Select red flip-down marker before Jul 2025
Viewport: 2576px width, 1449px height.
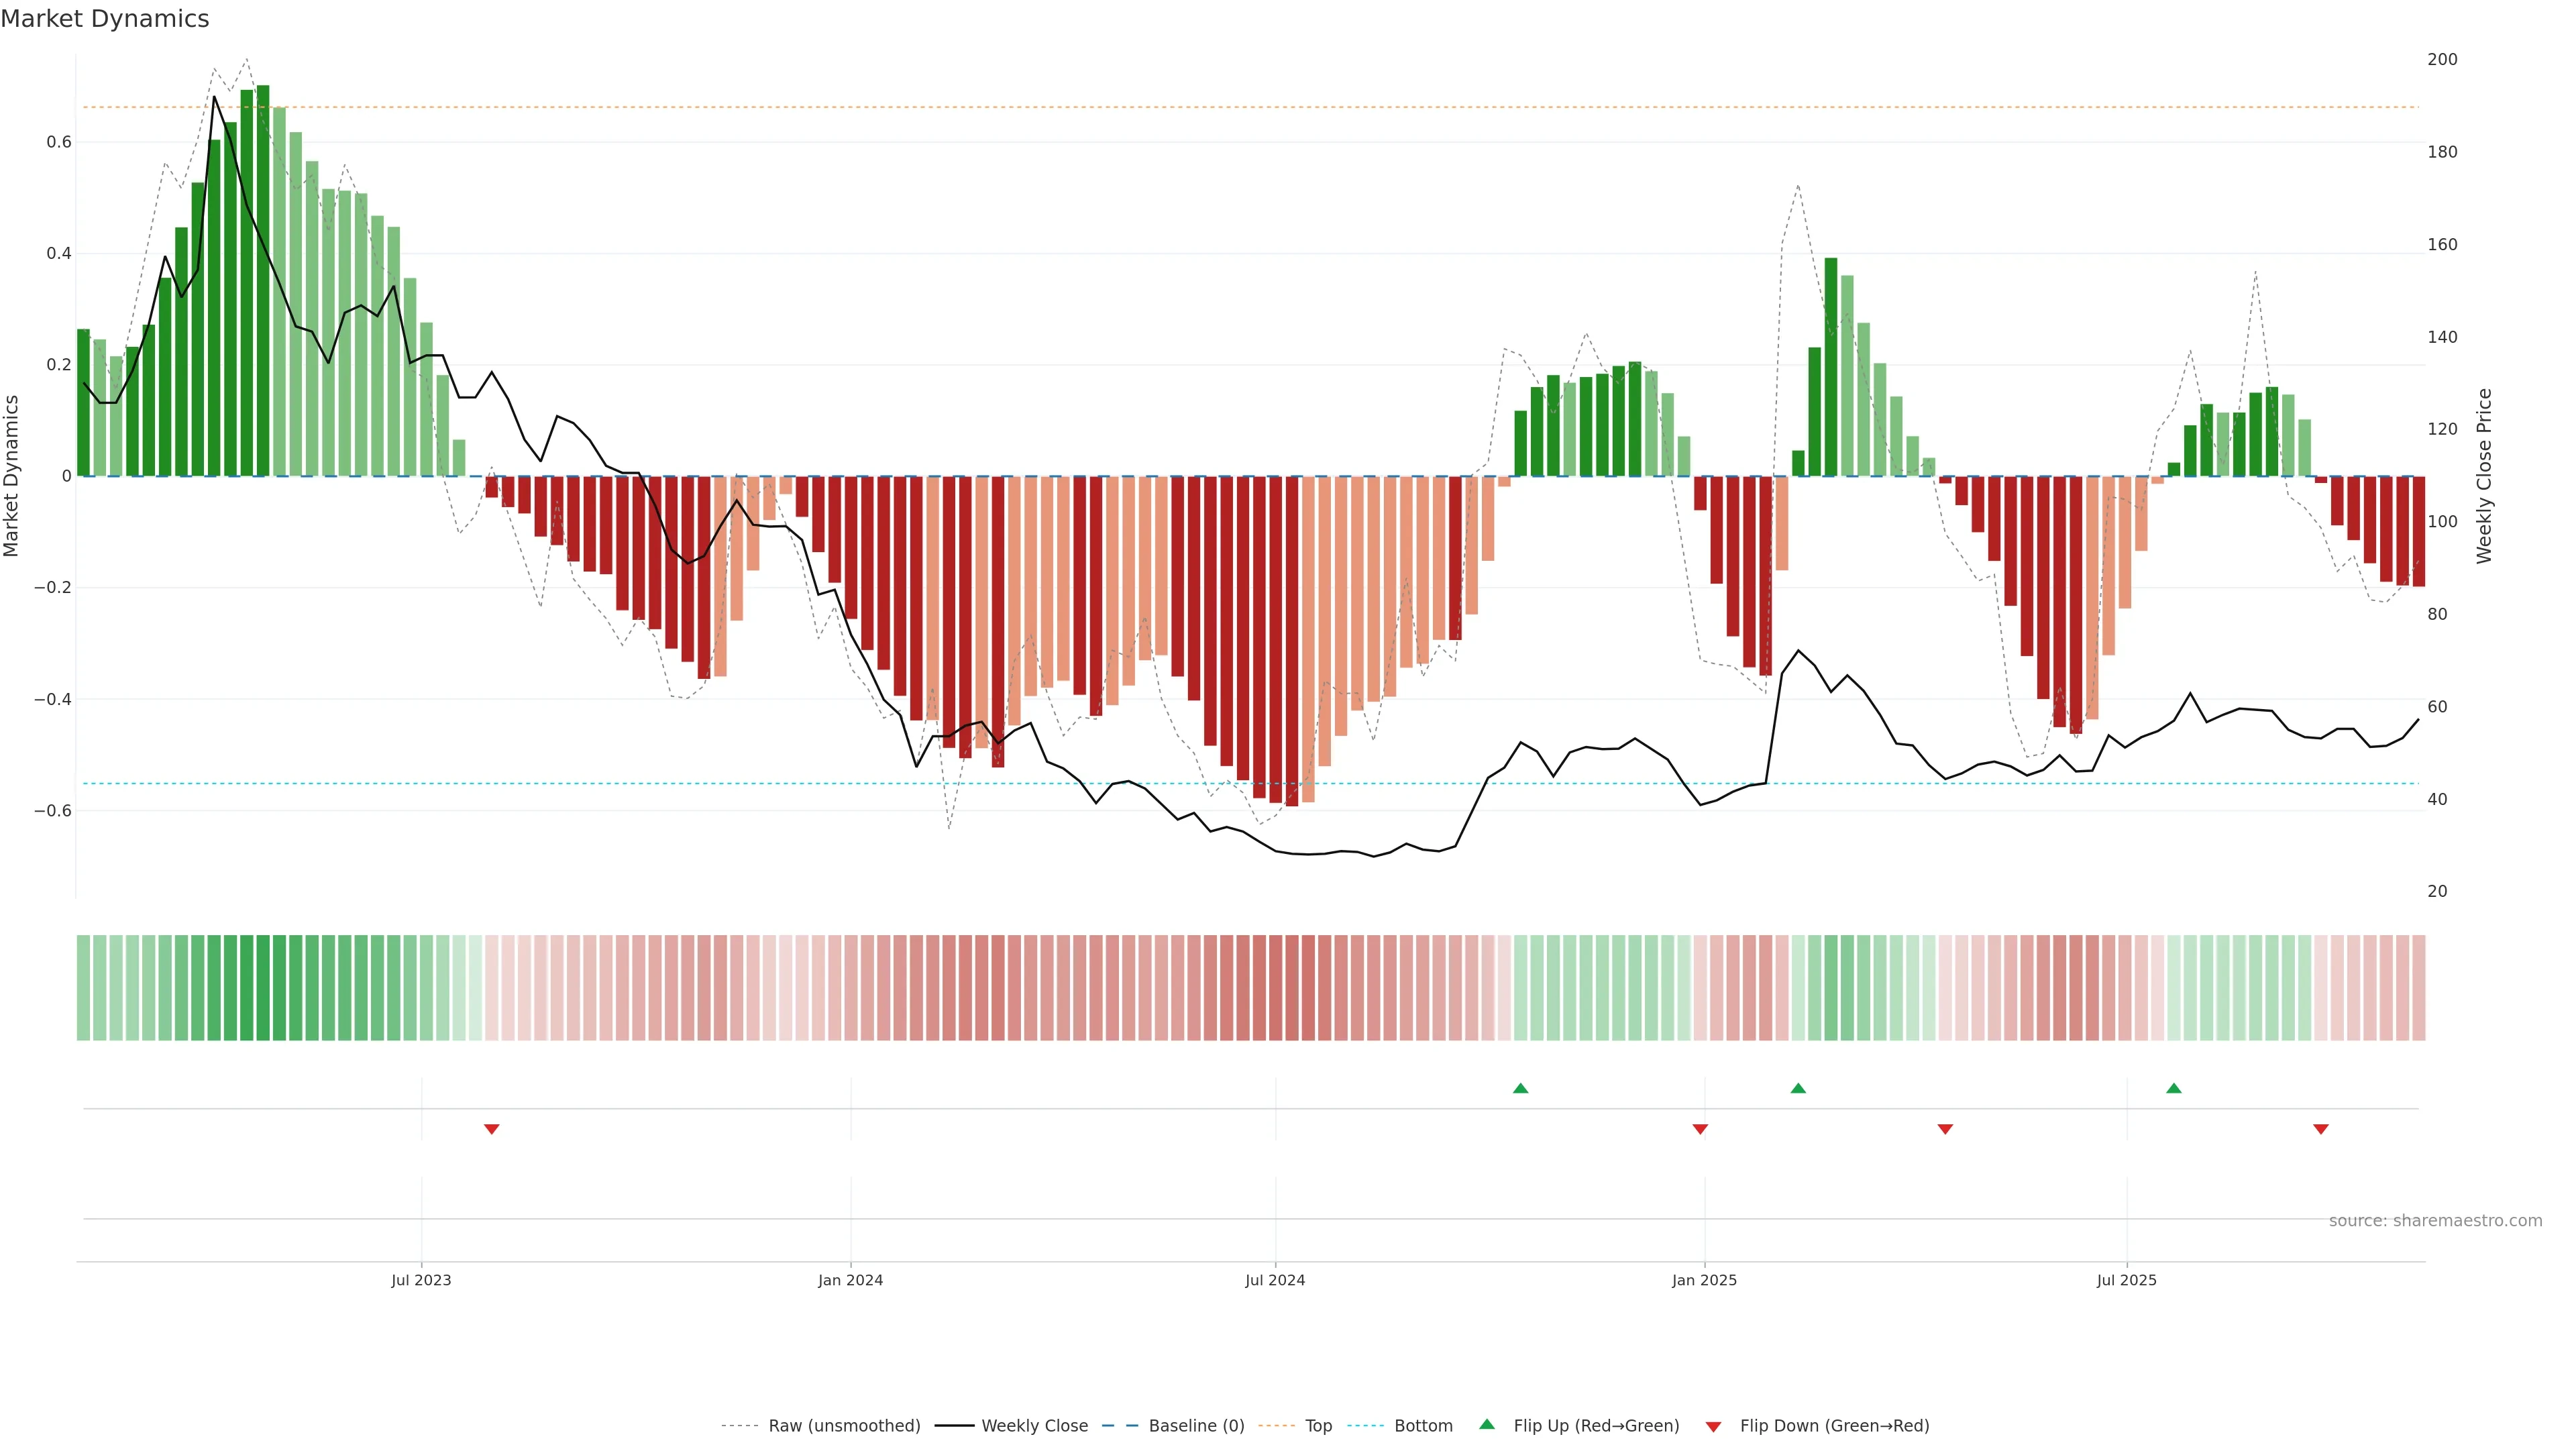1945,1129
